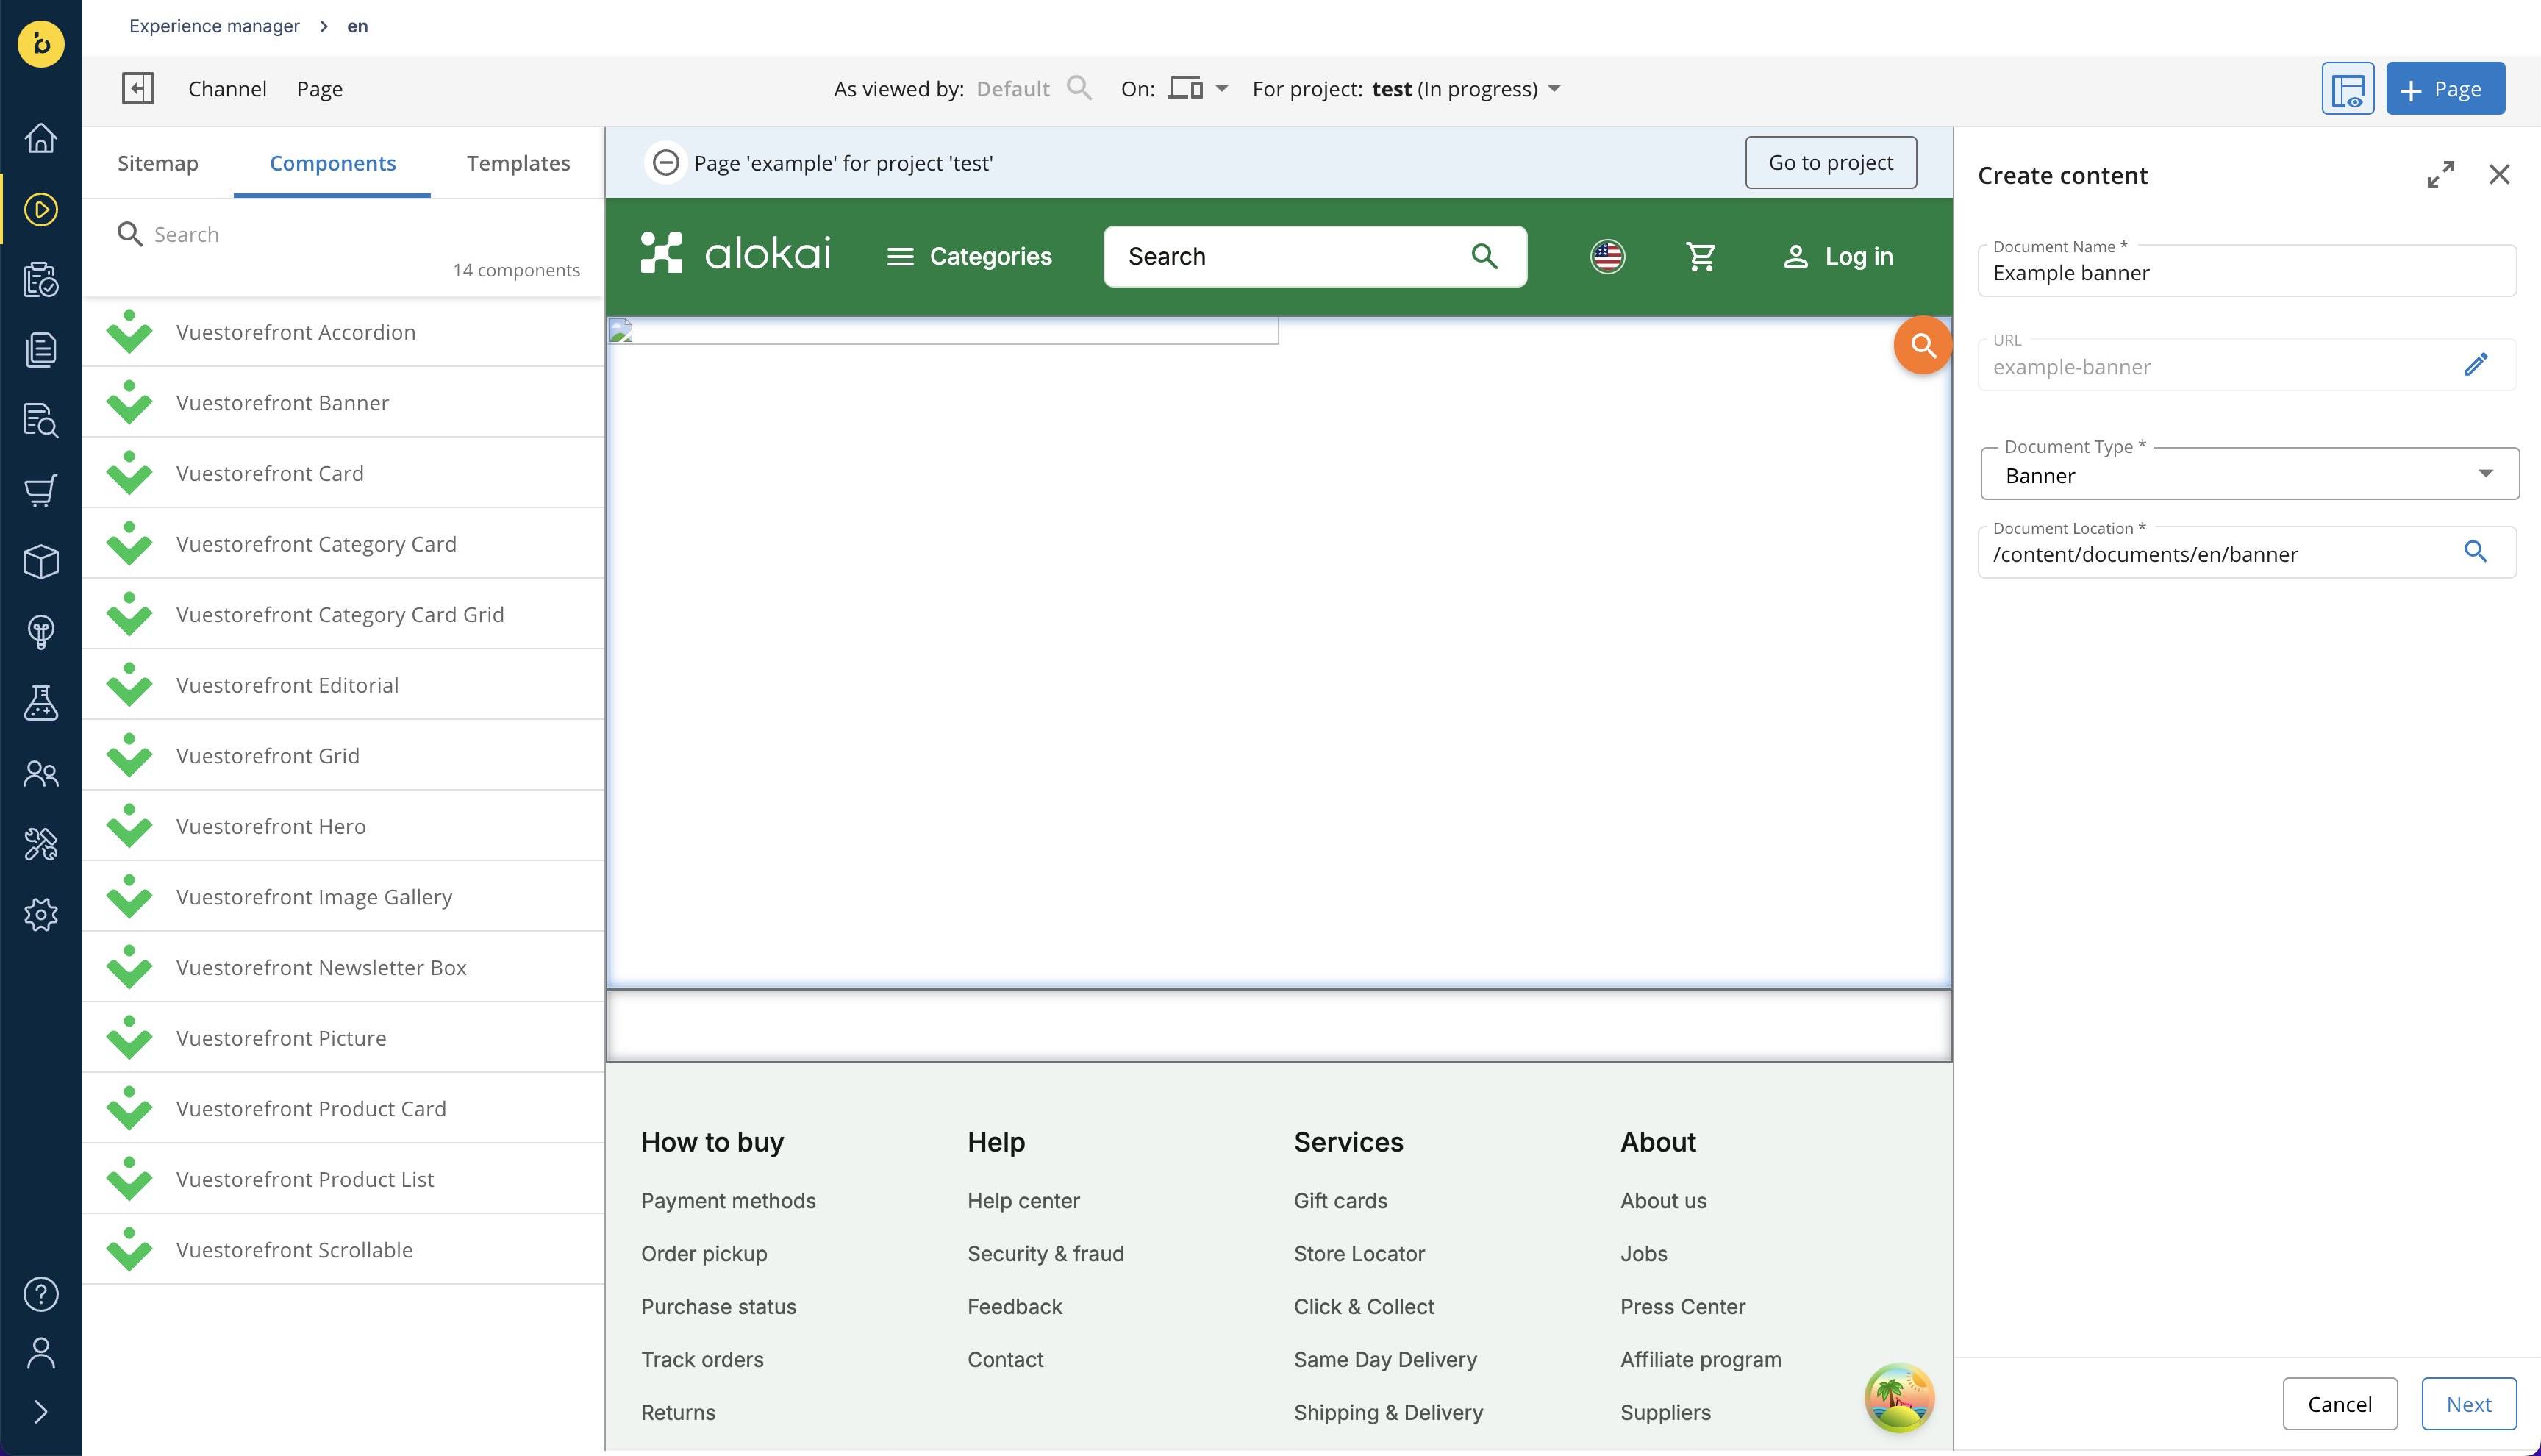
Task: Open the document search icon in sidebar
Action: [41, 421]
